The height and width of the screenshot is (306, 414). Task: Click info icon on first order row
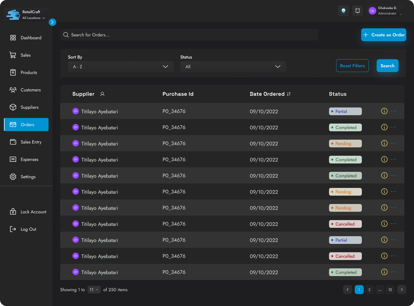point(384,111)
